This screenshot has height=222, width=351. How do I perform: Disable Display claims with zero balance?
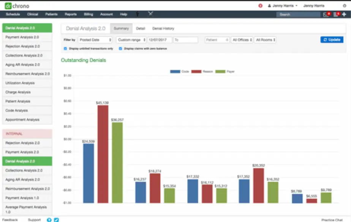pyautogui.click(x=120, y=48)
